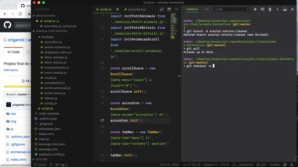The height and width of the screenshot is (167, 298).
Task: Go to GitHub home via Octocat logo in browser
Action: tap(7, 25)
